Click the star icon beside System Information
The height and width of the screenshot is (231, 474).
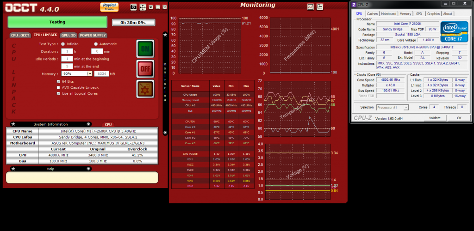tap(13, 124)
